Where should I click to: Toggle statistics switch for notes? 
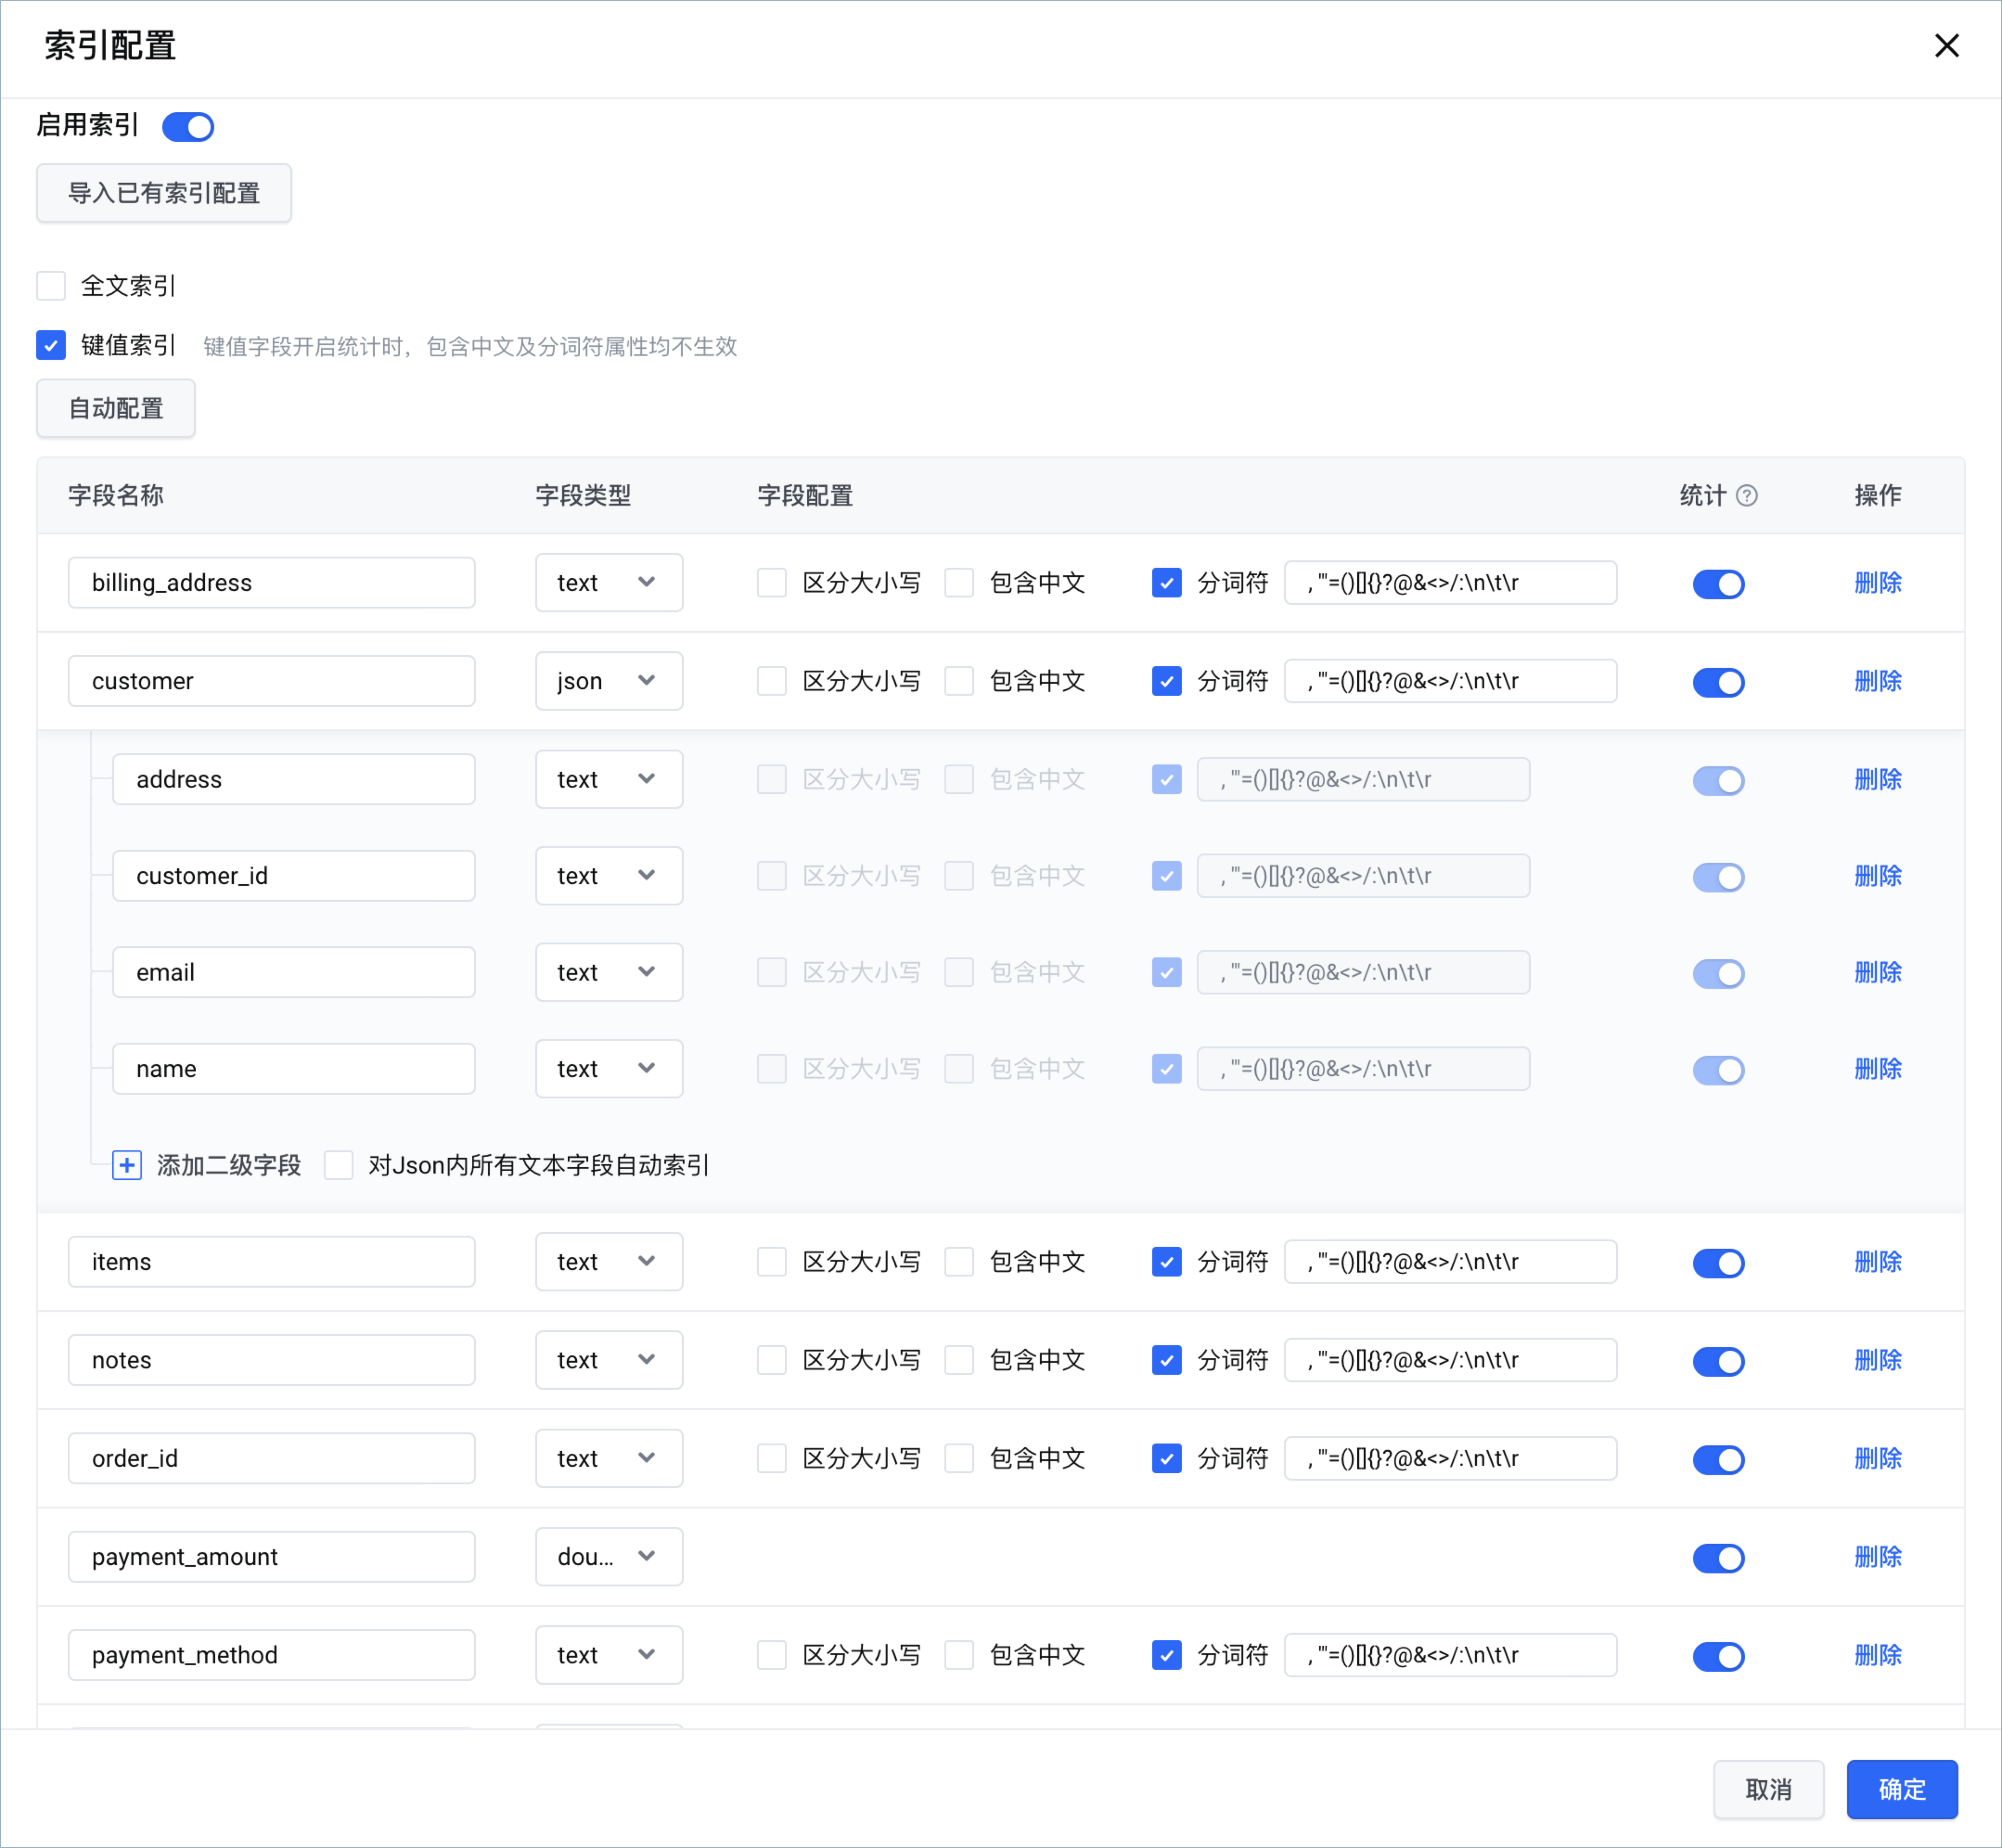pyautogui.click(x=1719, y=1361)
